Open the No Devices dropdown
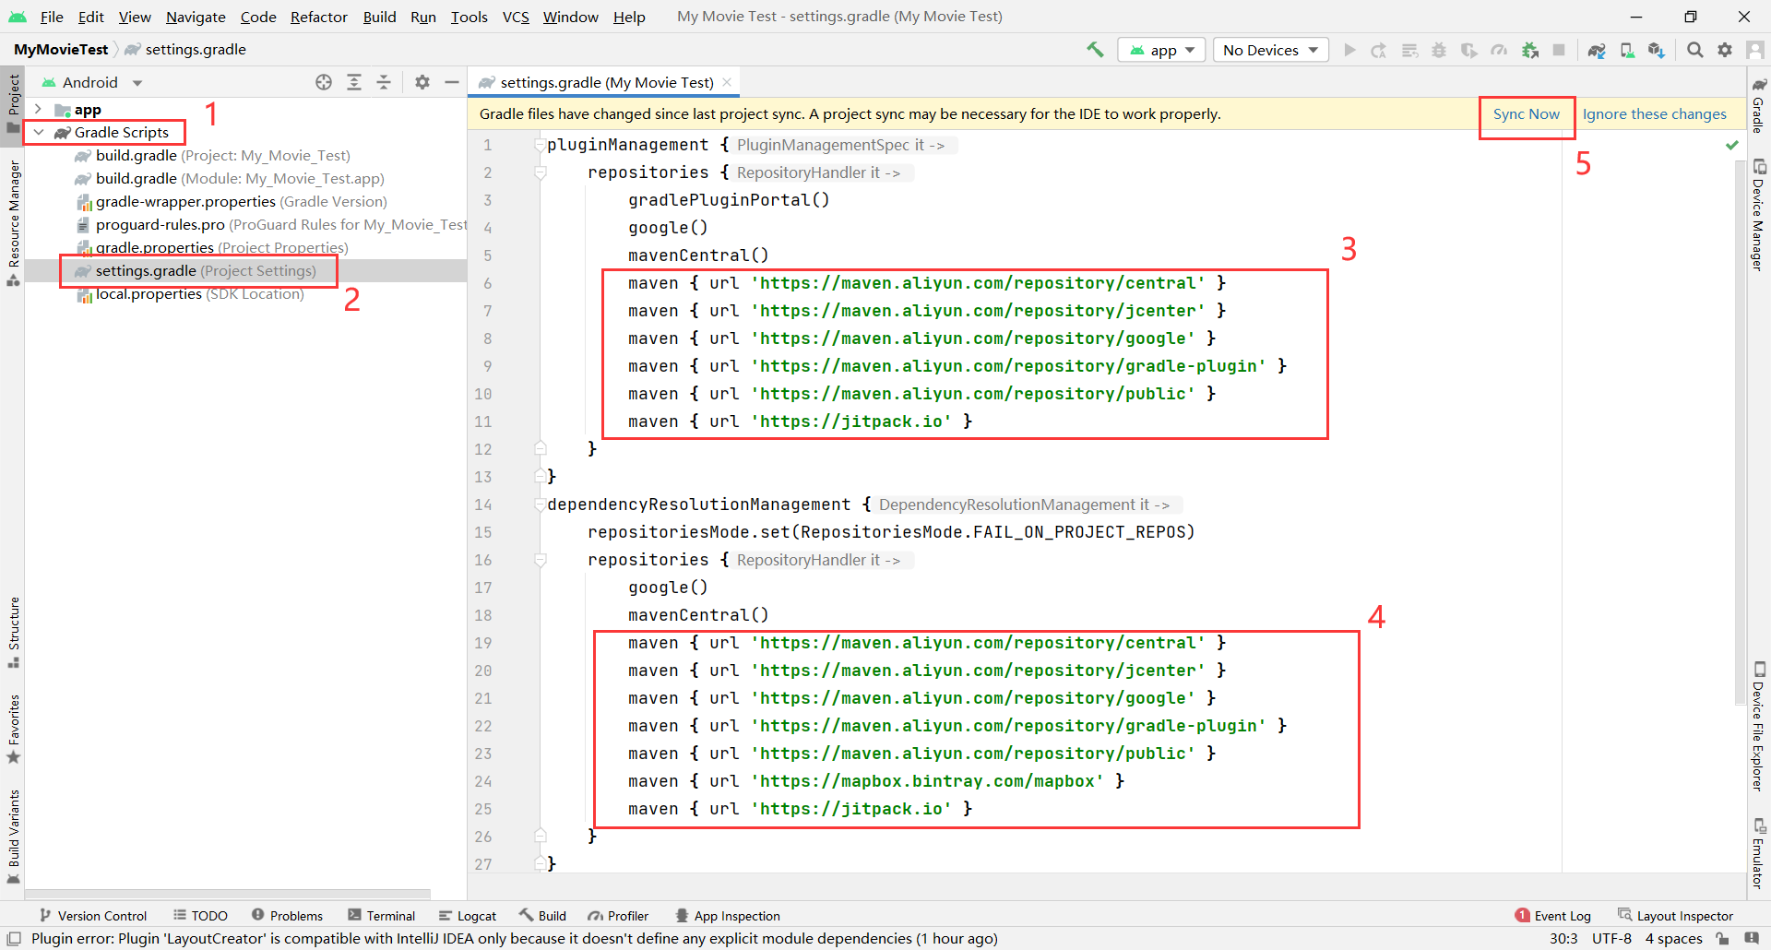The width and height of the screenshot is (1771, 950). [1270, 50]
